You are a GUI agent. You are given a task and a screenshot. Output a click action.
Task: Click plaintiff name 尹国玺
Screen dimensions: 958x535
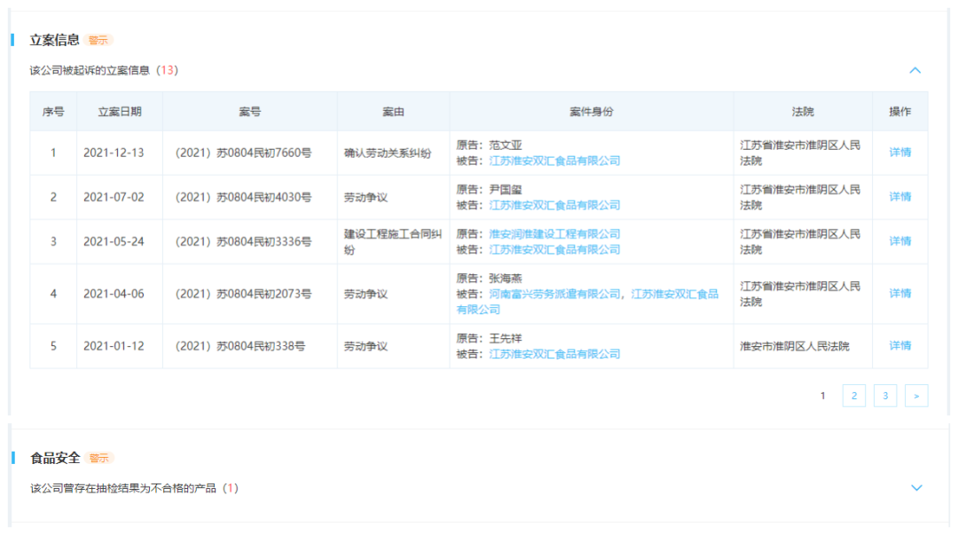[x=506, y=190]
